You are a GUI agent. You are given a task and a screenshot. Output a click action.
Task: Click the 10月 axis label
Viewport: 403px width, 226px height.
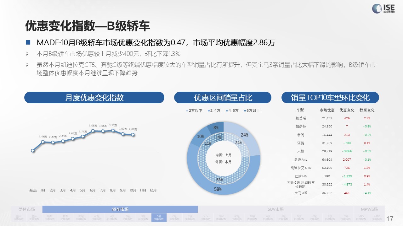[133, 190]
